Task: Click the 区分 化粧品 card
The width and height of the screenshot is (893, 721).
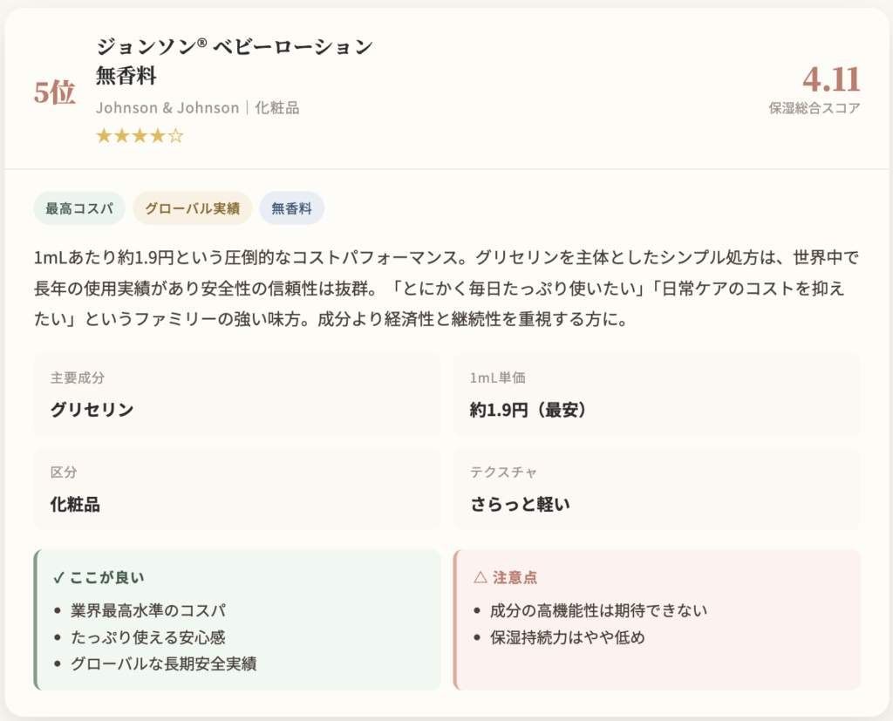Action: coord(236,488)
